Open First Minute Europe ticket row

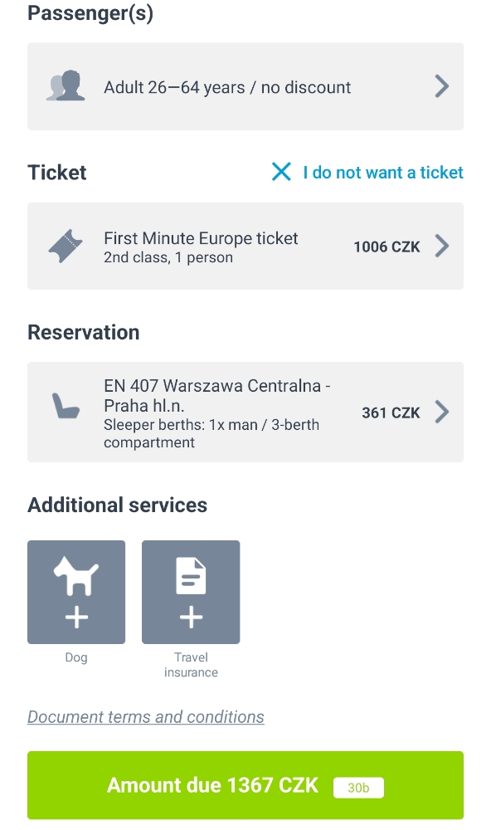[x=245, y=247]
